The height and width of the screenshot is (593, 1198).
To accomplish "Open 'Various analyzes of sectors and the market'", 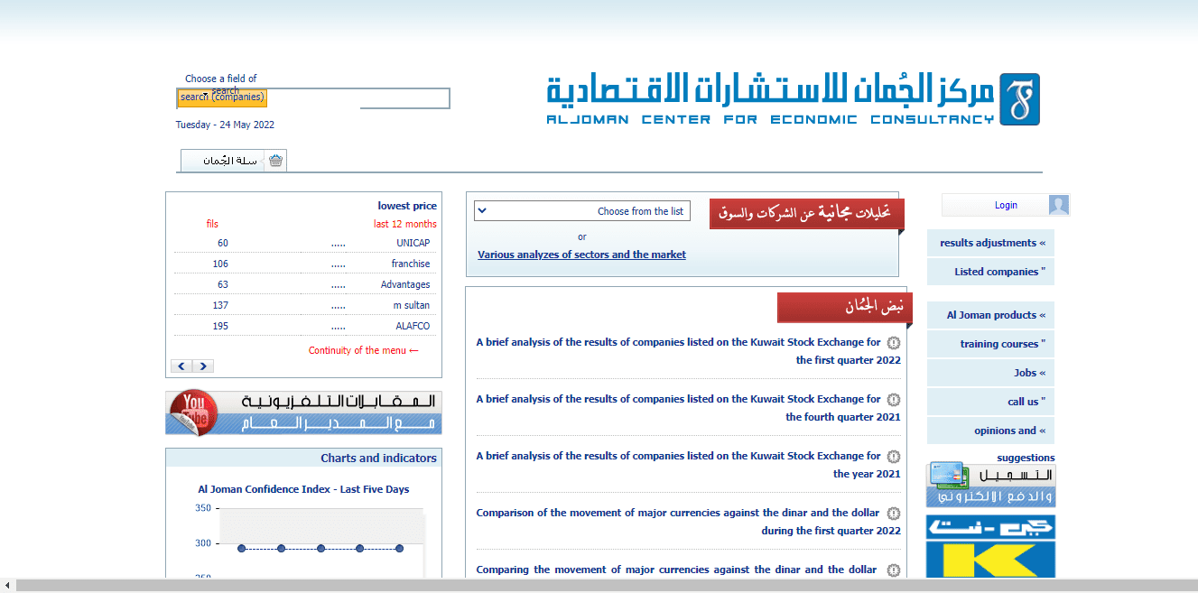I will pos(581,255).
